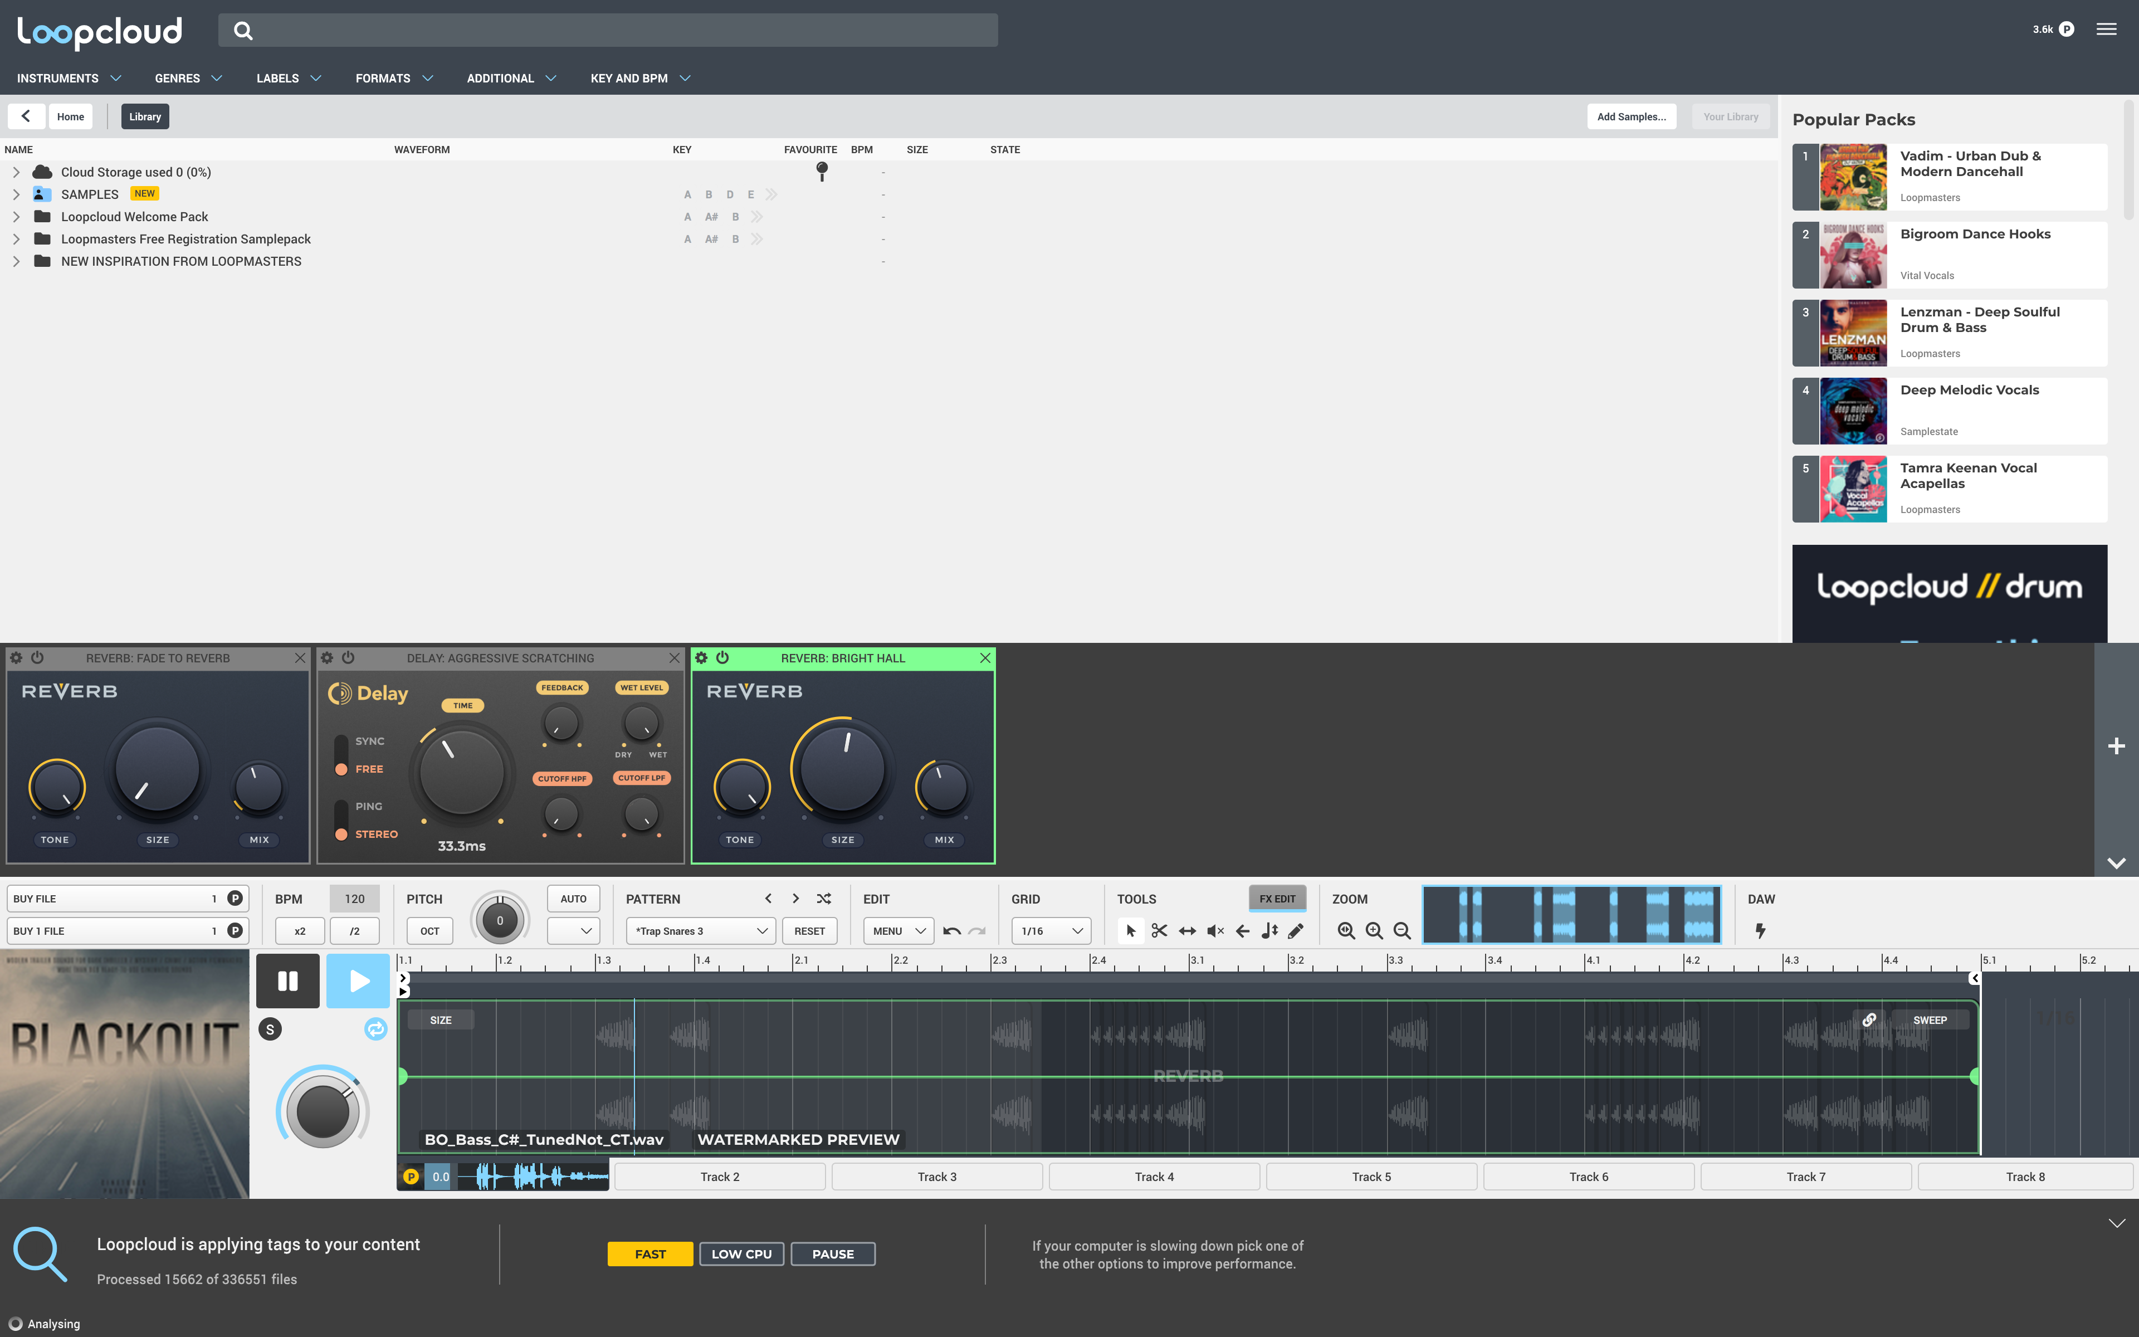Viewport: 2139px width, 1337px height.
Task: Expand NEW INSPIRATION FROM LOOPMASTERS folder
Action: pyautogui.click(x=16, y=261)
